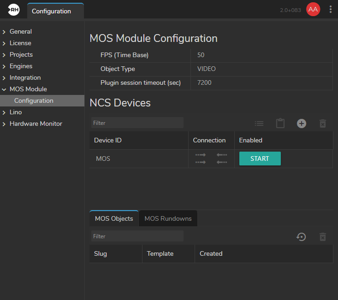
Task: Click the RH logo icon
Action: click(x=13, y=10)
